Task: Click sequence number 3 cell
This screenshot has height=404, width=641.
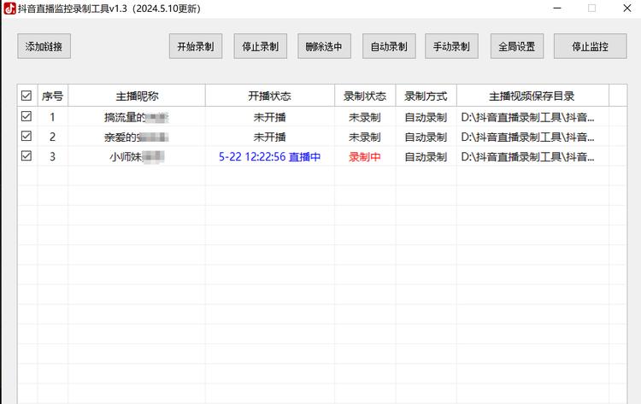Action: coord(53,156)
